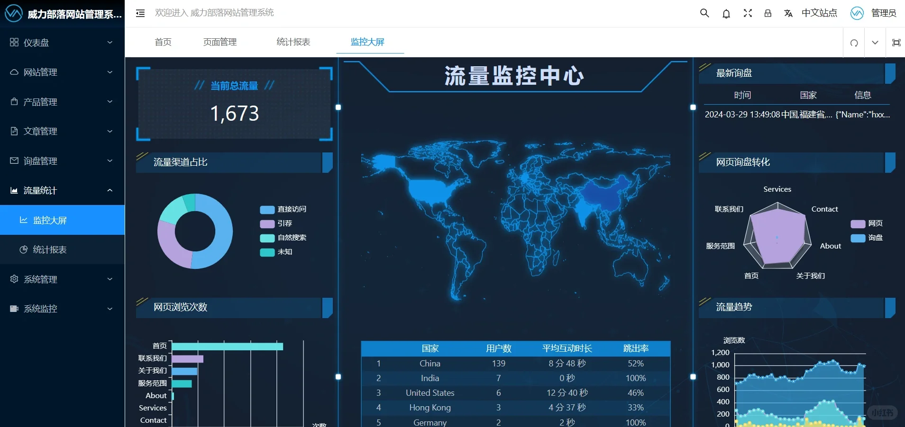Image resolution: width=905 pixels, height=427 pixels.
Task: Click the 中文站点 link
Action: coord(820,13)
